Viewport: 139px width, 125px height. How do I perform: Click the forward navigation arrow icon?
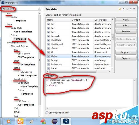pos(127,9)
